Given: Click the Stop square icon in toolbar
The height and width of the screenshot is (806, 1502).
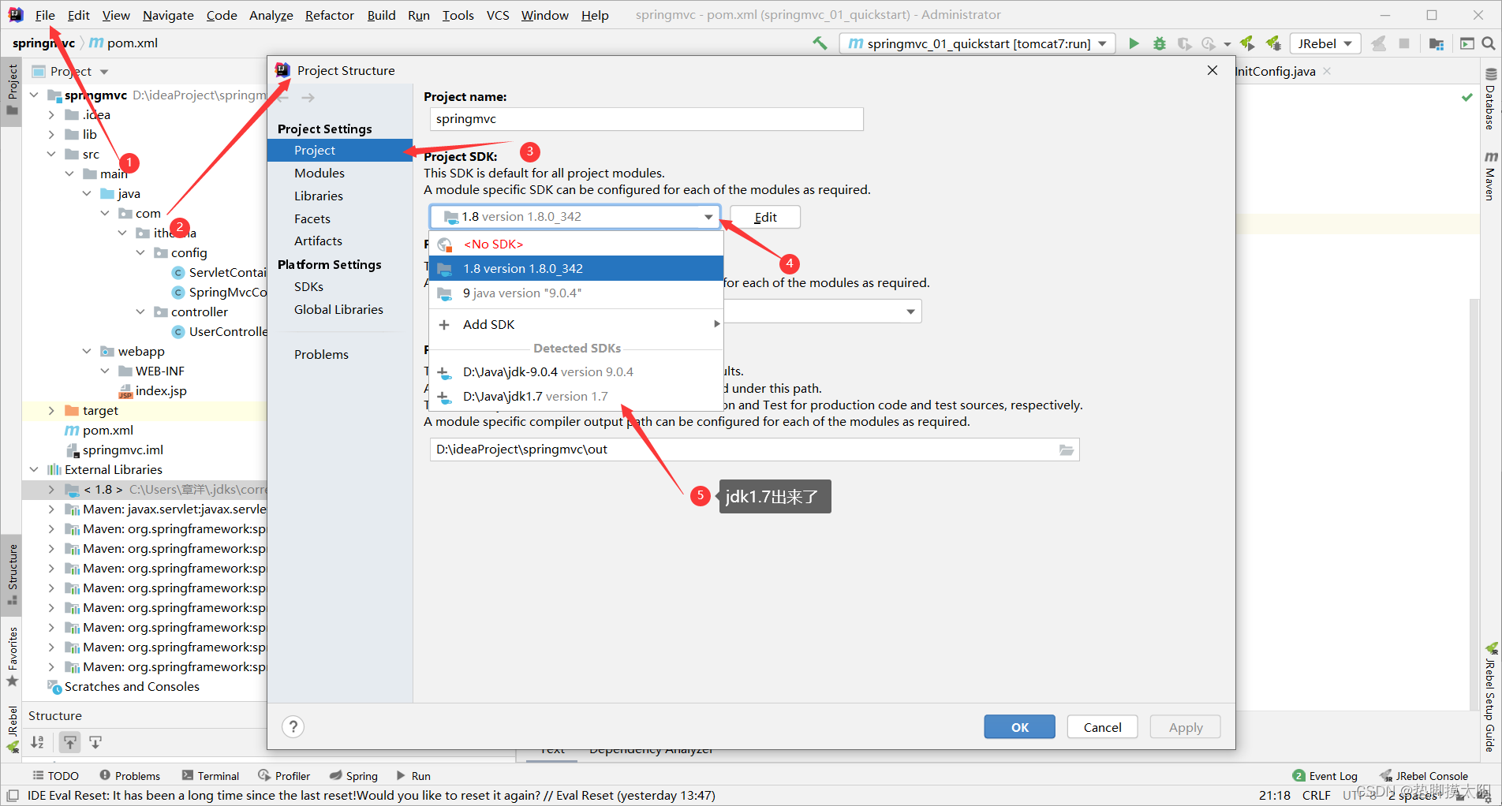Looking at the screenshot, I should click(1403, 43).
